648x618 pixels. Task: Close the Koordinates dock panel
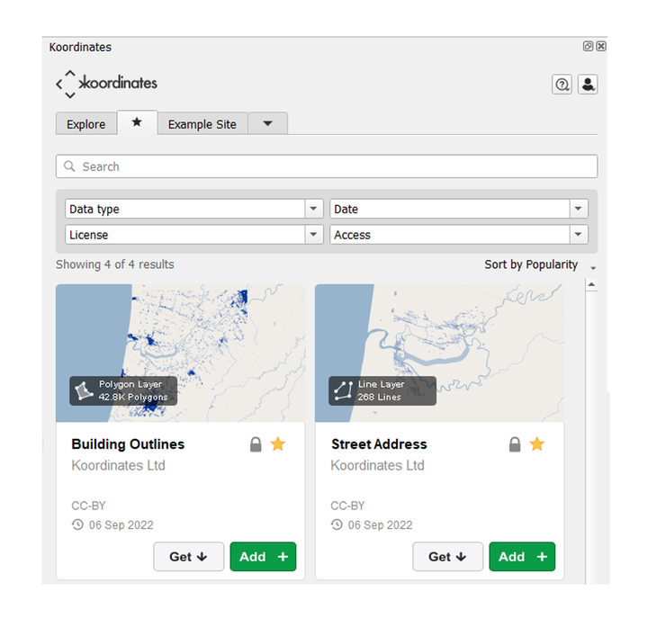[x=601, y=46]
